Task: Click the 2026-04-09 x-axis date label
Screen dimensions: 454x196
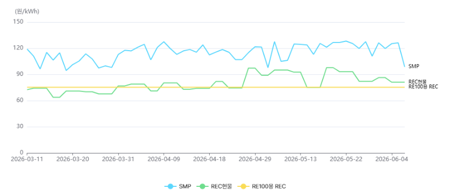Action: (164, 159)
